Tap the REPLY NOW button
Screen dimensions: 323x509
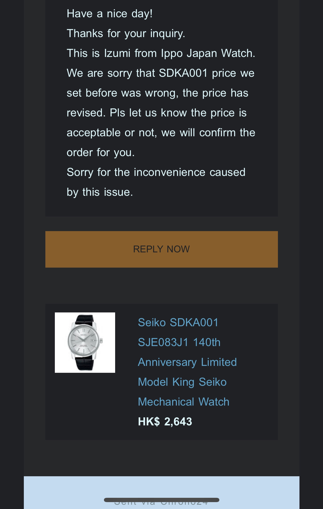(161, 249)
